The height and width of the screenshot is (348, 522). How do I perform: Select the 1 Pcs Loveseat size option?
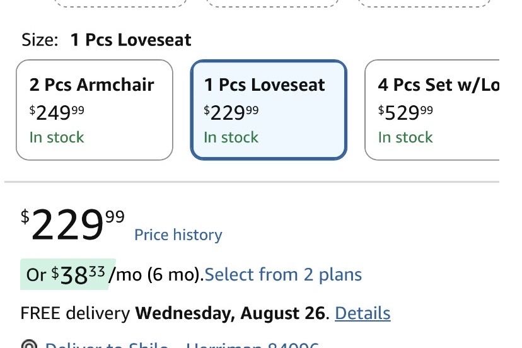269,110
